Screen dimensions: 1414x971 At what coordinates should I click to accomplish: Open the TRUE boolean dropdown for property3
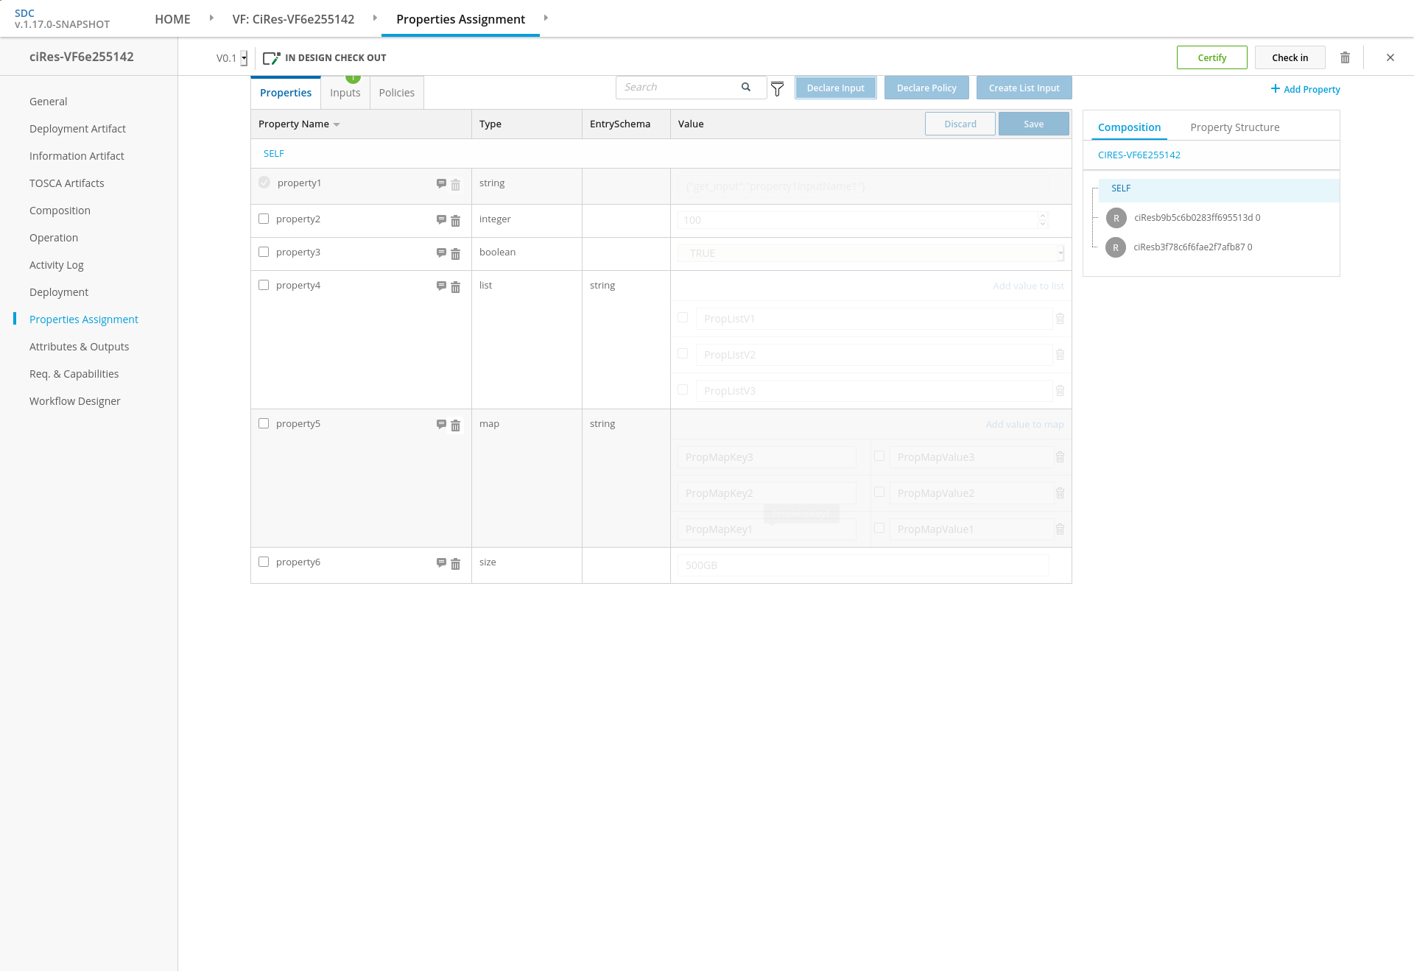point(1060,253)
